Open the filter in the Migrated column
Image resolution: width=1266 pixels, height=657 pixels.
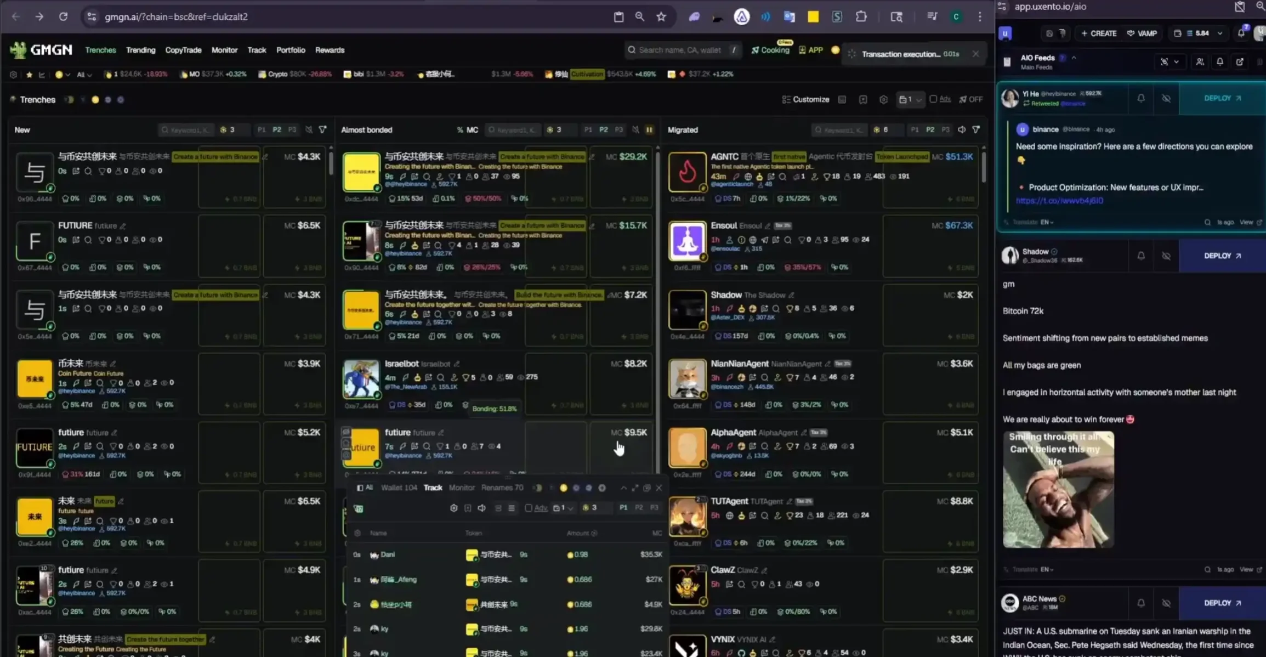976,130
